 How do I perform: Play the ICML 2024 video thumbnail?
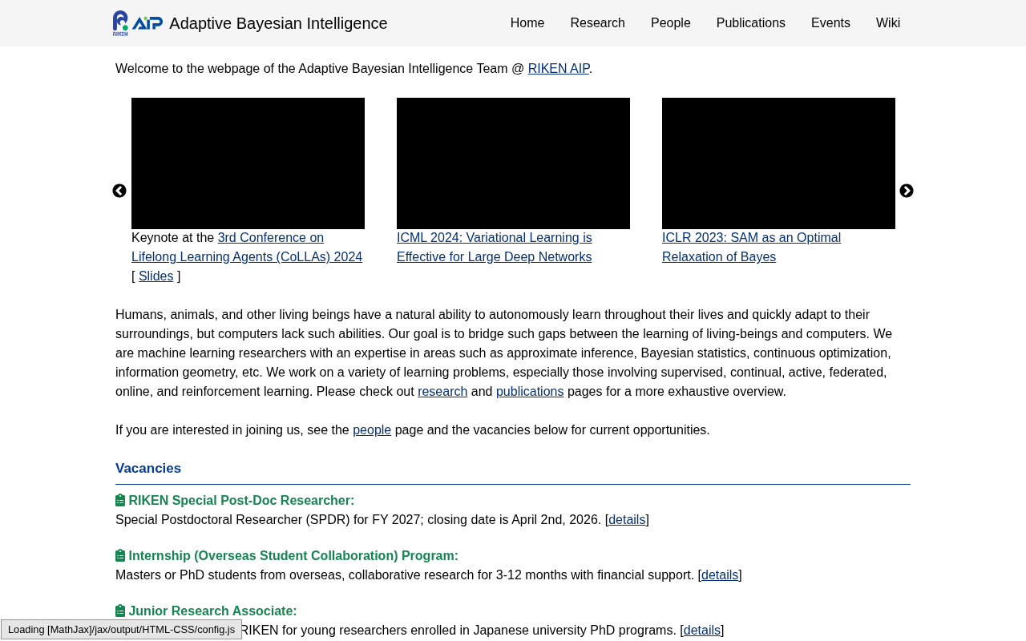513,163
